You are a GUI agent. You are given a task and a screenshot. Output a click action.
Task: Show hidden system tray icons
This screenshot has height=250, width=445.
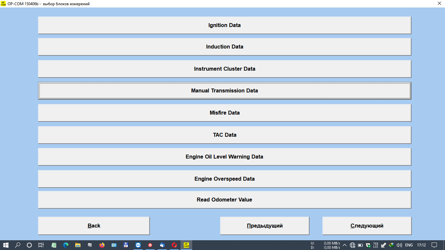pyautogui.click(x=345, y=245)
